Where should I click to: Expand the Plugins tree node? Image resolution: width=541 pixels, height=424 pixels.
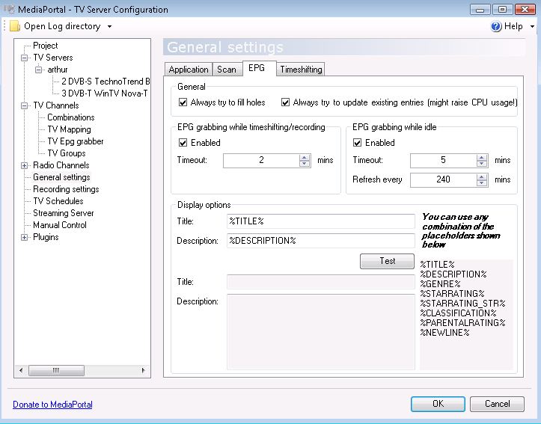pos(24,237)
